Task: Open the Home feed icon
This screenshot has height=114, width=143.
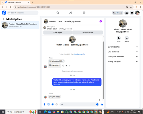Action: coord(57,13)
